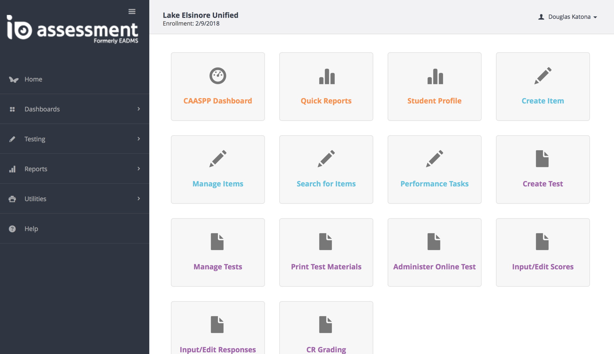Click the hamburger menu icon in sidebar
The height and width of the screenshot is (354, 614).
click(x=132, y=11)
